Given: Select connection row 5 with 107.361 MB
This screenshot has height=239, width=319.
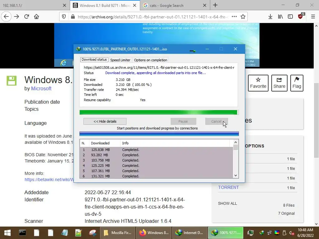Looking at the screenshot, I should point(156,171).
